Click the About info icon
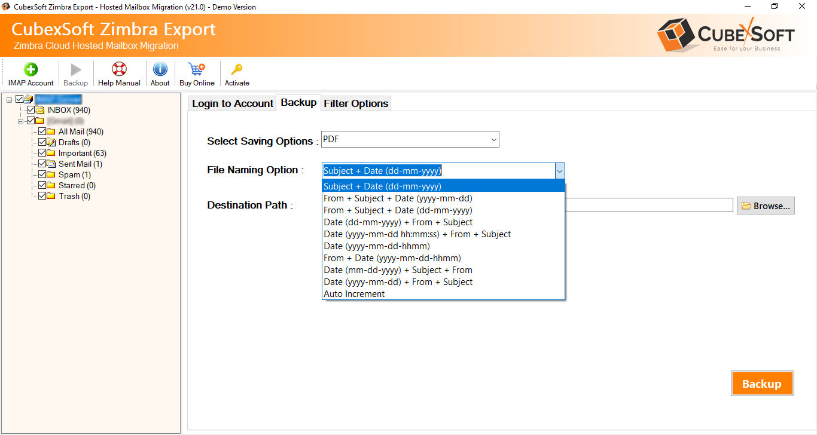This screenshot has height=435, width=817. point(160,69)
